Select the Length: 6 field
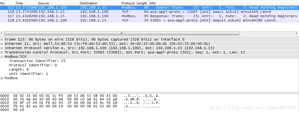The height and width of the screenshot is (113, 299). pyautogui.click(x=19, y=70)
